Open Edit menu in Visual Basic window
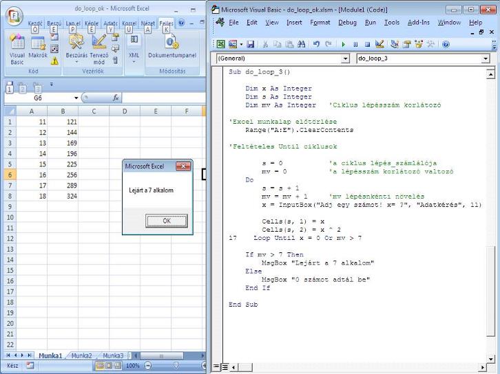500x374 pixels. [x=252, y=23]
